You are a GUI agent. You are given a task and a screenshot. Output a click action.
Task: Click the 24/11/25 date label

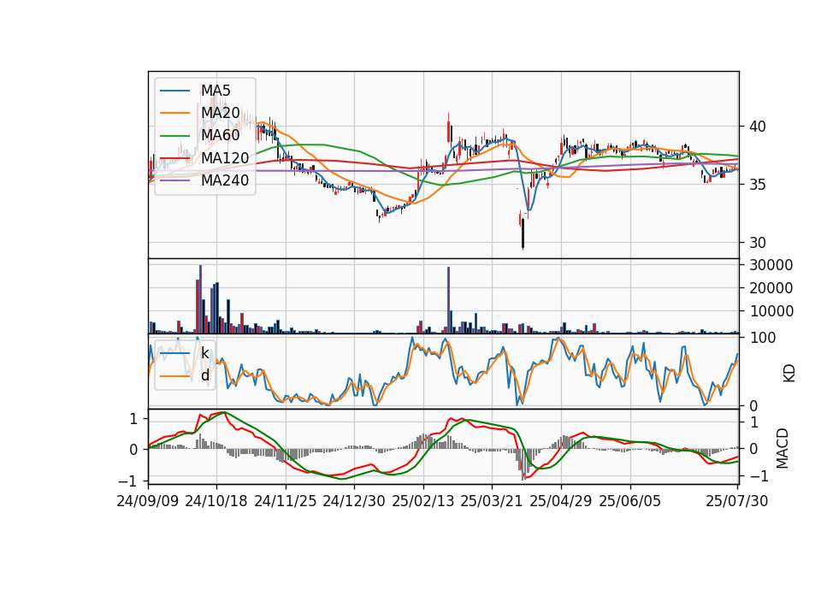pos(286,501)
